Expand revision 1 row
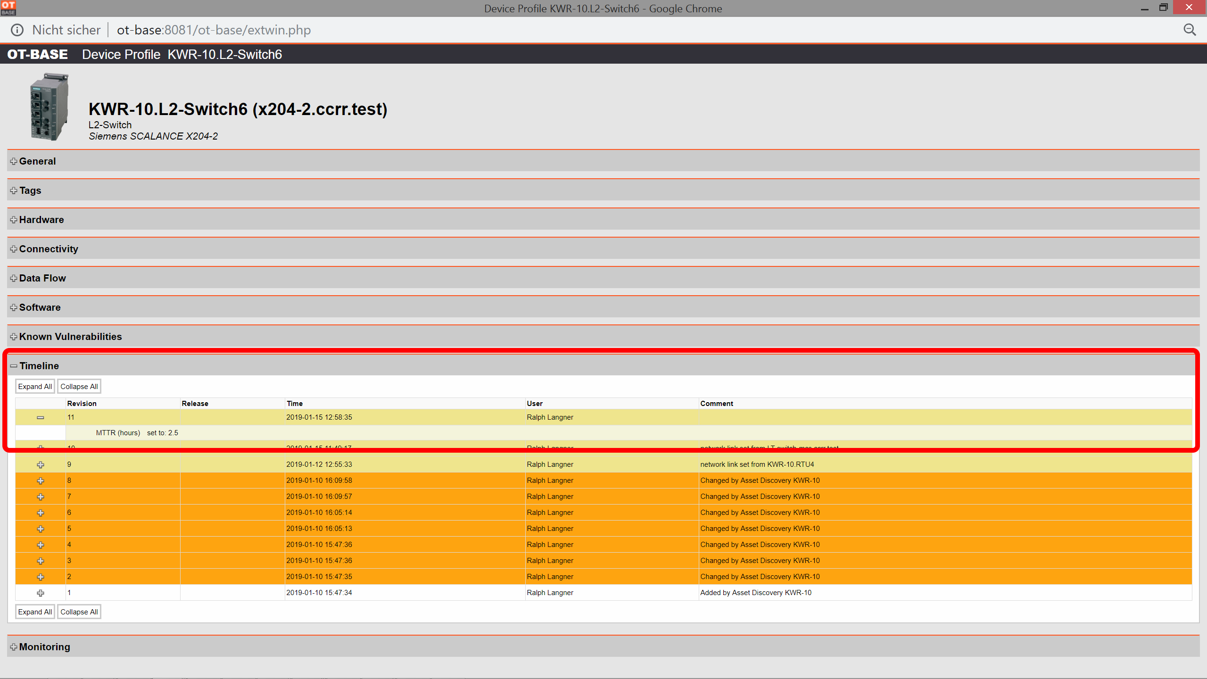The image size is (1207, 679). pos(41,593)
